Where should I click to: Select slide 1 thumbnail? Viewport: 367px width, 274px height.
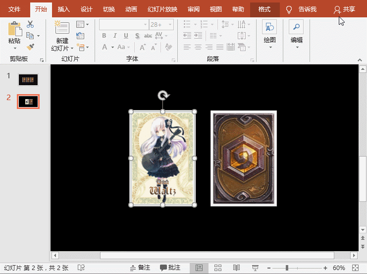tap(28, 79)
